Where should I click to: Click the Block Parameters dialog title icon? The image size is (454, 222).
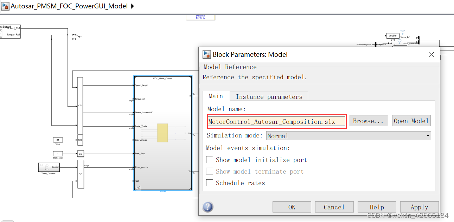206,54
